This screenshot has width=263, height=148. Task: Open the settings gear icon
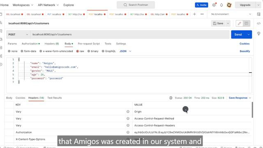(214, 5)
